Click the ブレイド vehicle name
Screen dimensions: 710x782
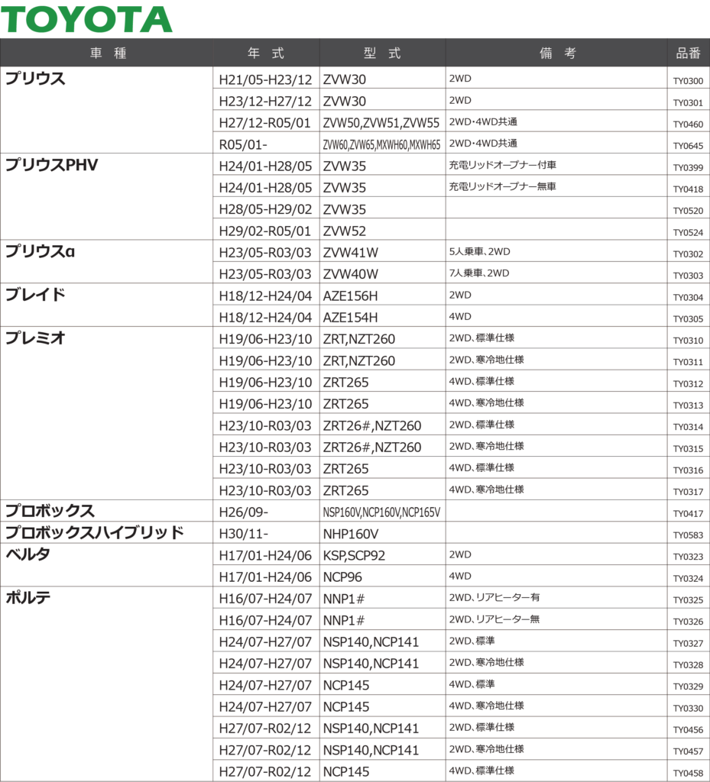[35, 295]
